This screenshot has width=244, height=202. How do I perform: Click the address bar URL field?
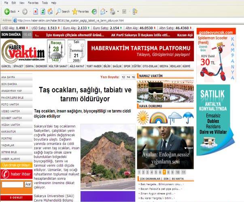pos(127,21)
